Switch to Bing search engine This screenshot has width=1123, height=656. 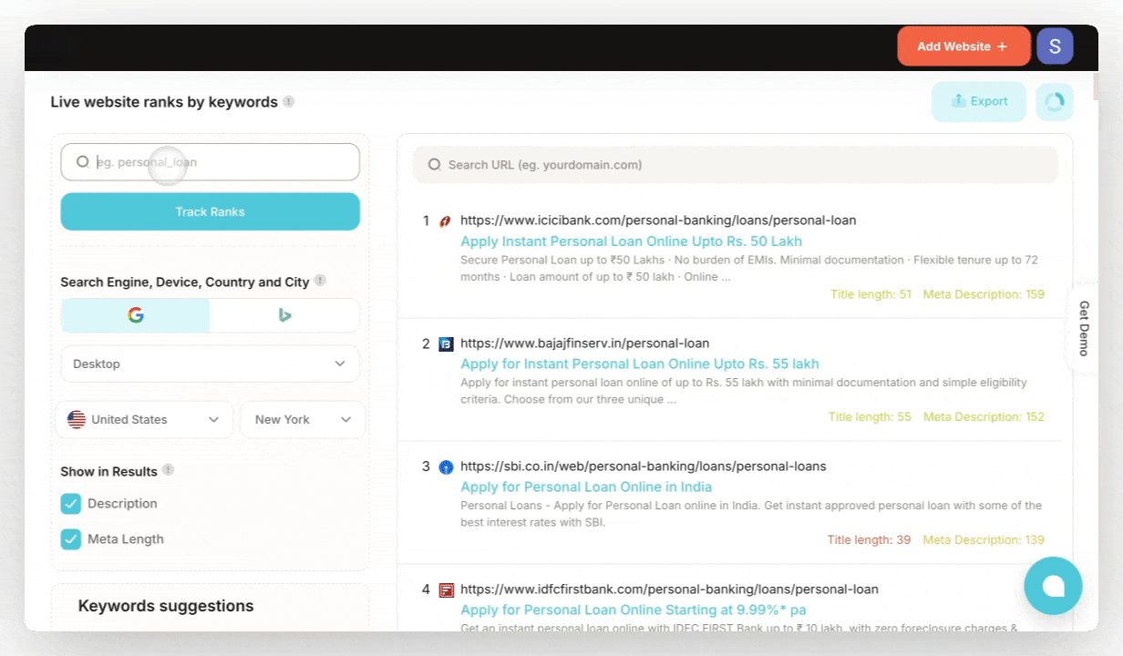284,314
